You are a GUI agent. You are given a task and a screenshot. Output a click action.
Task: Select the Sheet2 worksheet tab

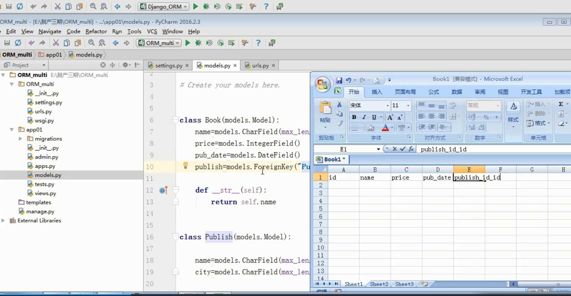tap(379, 284)
